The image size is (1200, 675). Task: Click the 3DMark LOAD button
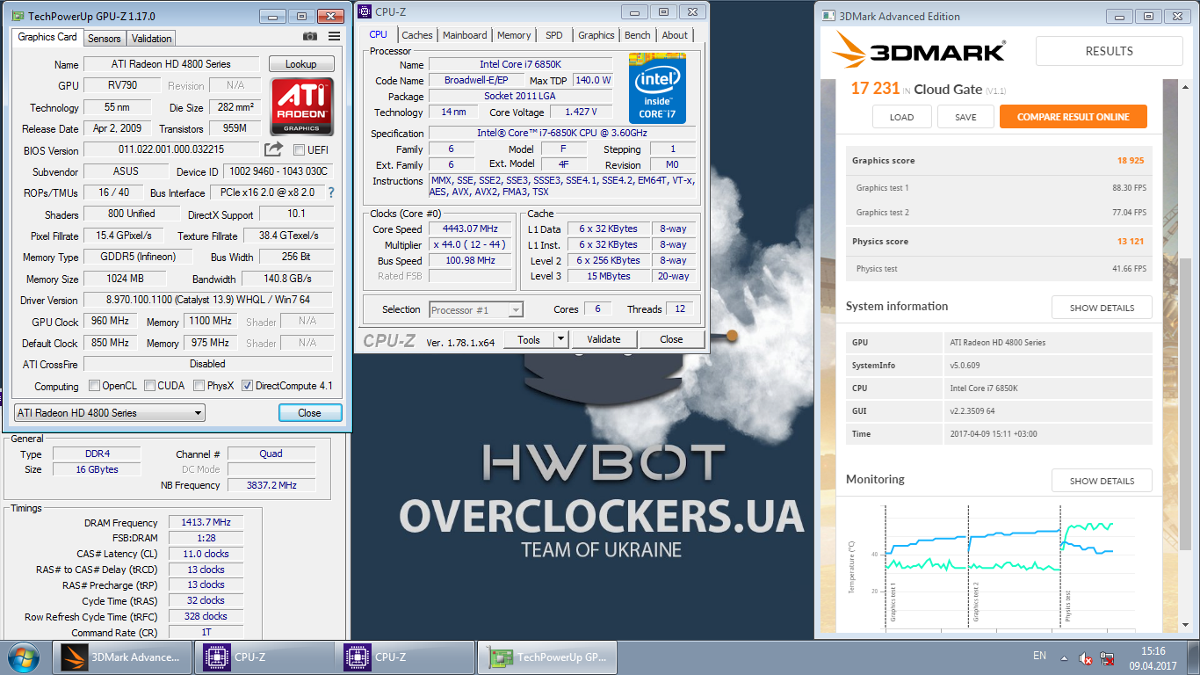pos(901,117)
